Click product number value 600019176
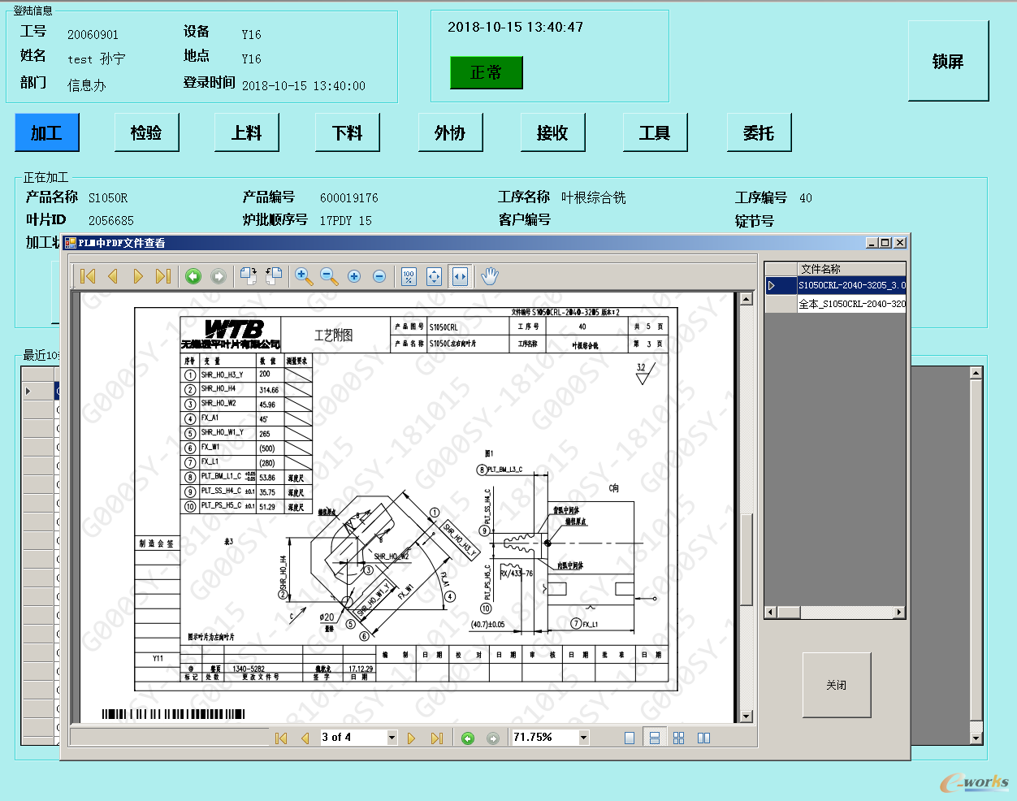The width and height of the screenshot is (1017, 801). click(x=349, y=198)
